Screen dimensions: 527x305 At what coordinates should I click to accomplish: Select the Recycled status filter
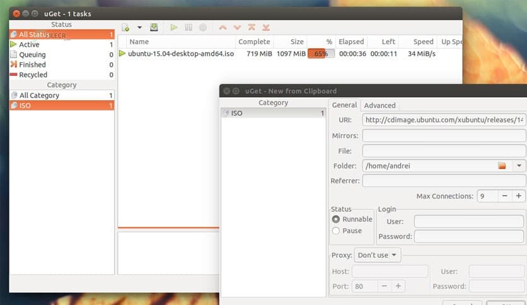click(x=62, y=74)
